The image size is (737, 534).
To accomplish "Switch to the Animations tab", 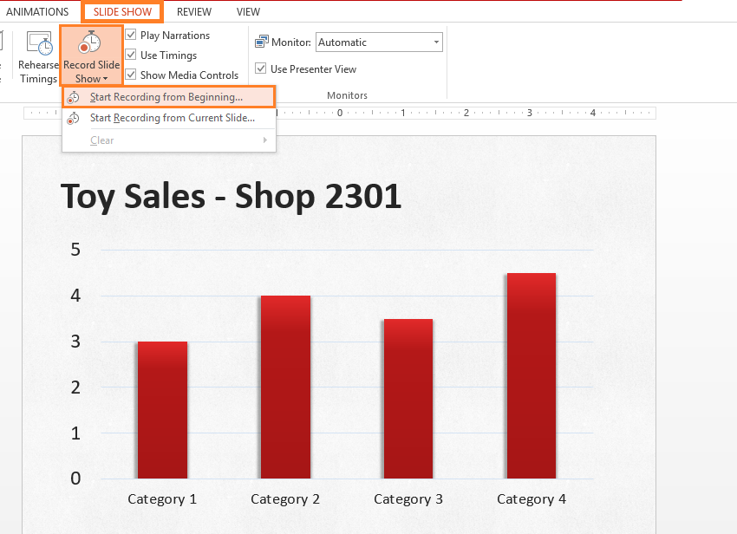I will (37, 12).
